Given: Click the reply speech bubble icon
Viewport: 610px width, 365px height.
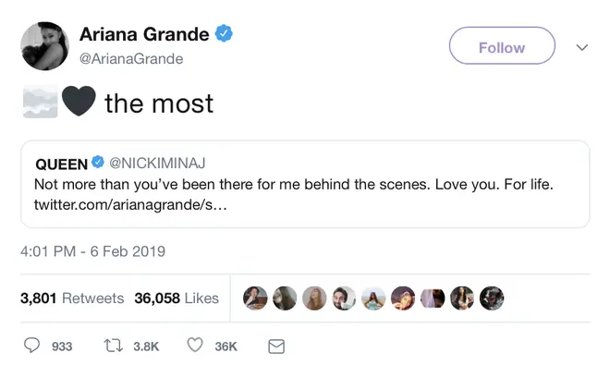Looking at the screenshot, I should [x=31, y=346].
